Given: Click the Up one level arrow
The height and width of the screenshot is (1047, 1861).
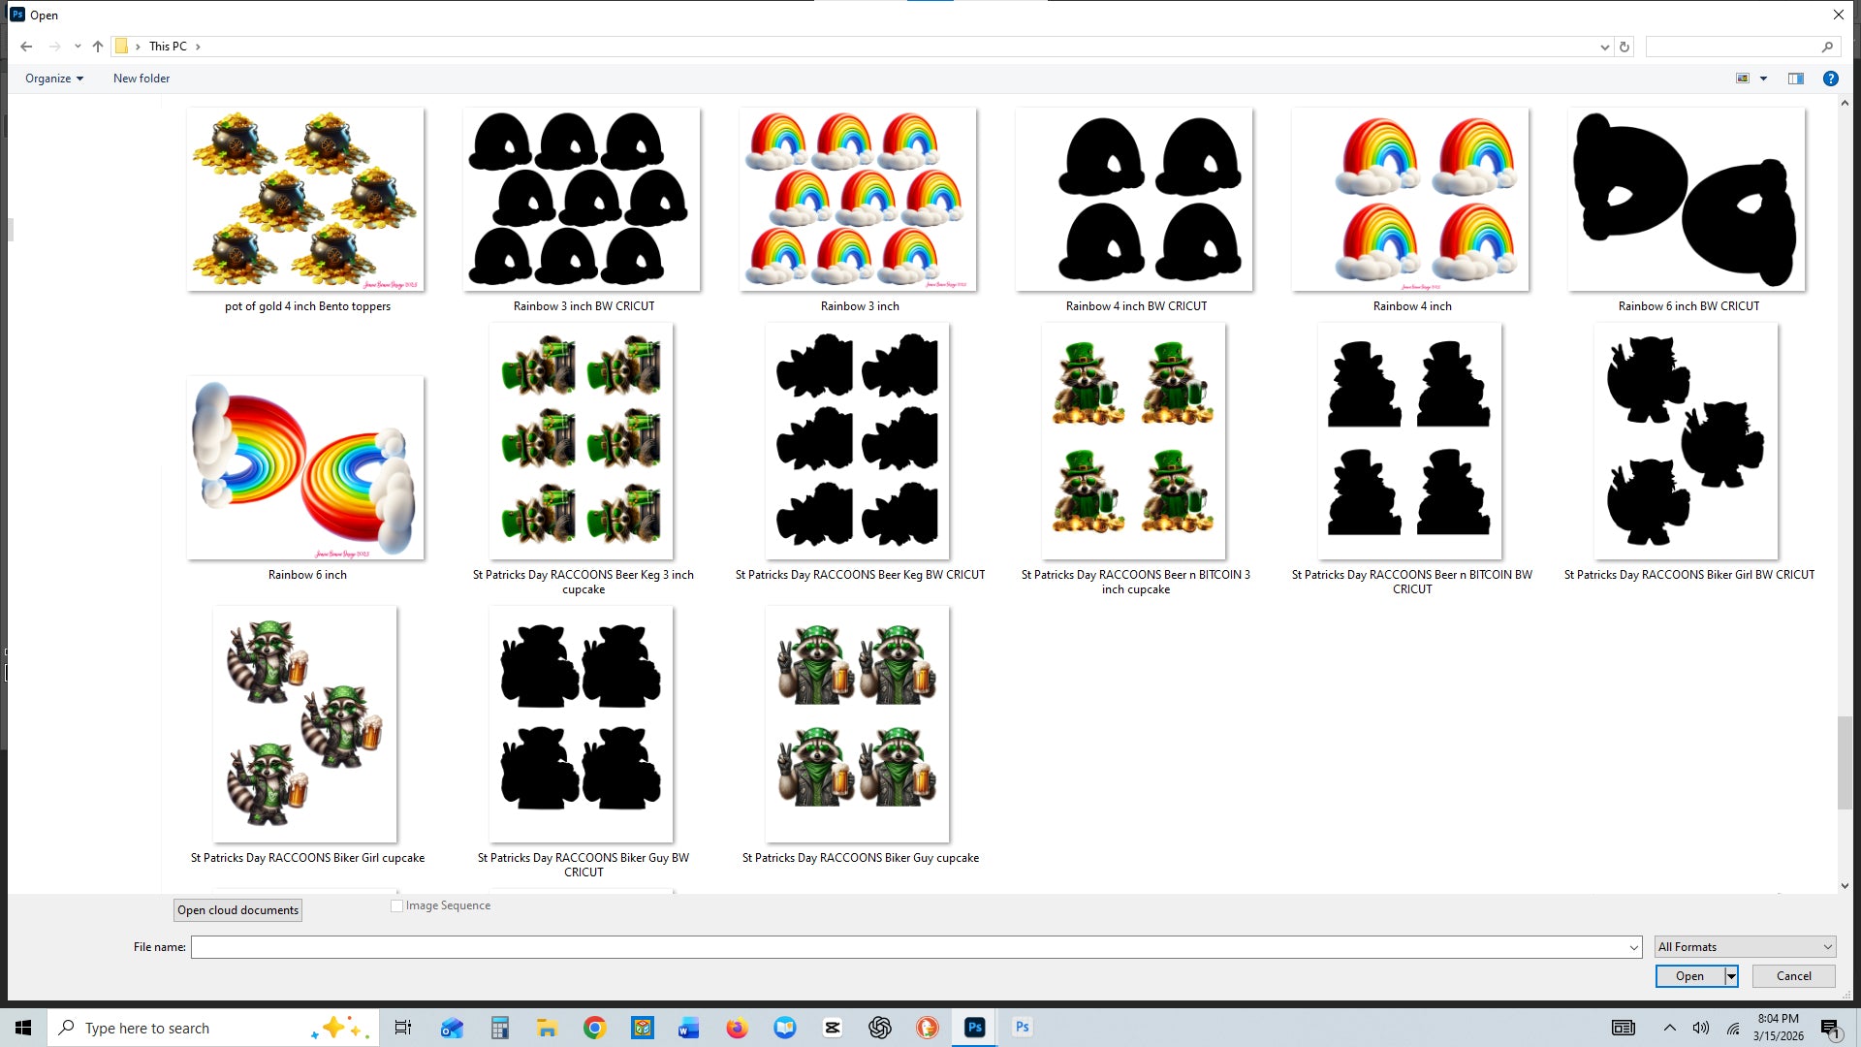Looking at the screenshot, I should (98, 47).
